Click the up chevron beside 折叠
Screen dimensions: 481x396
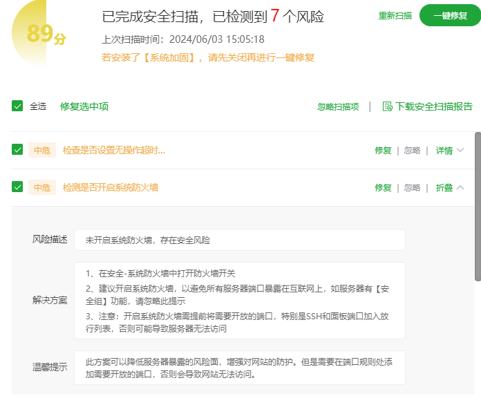[x=460, y=187]
